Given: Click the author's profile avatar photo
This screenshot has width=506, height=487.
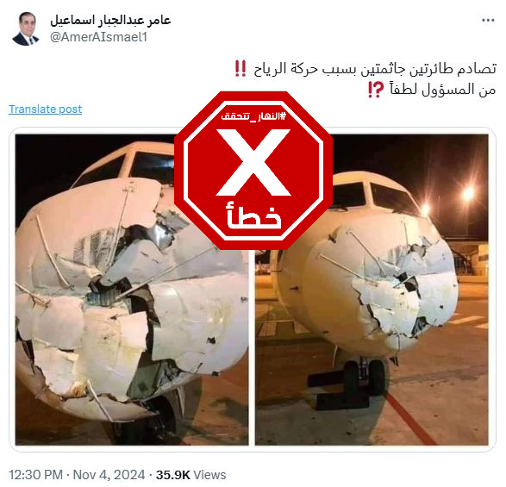Looking at the screenshot, I should coord(26,28).
